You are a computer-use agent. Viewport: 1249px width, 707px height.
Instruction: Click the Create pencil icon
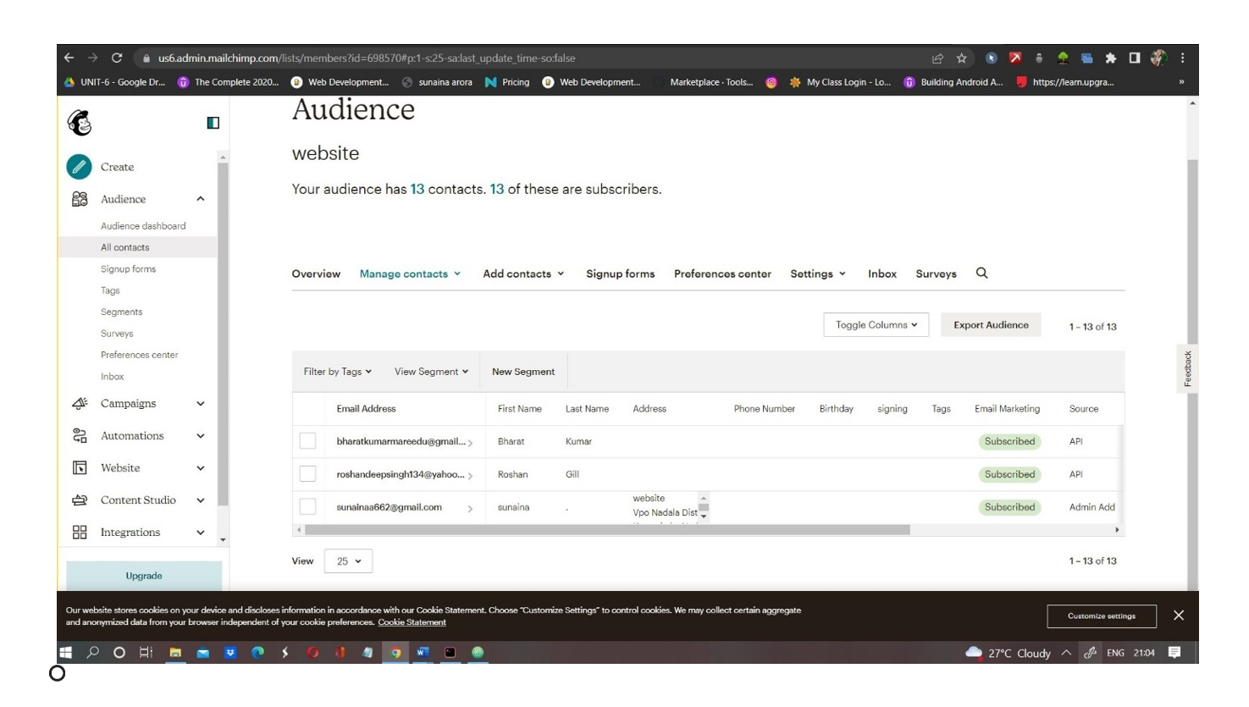pyautogui.click(x=79, y=167)
